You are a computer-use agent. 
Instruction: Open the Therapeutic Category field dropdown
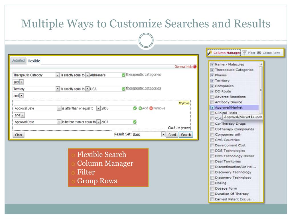click(58, 75)
